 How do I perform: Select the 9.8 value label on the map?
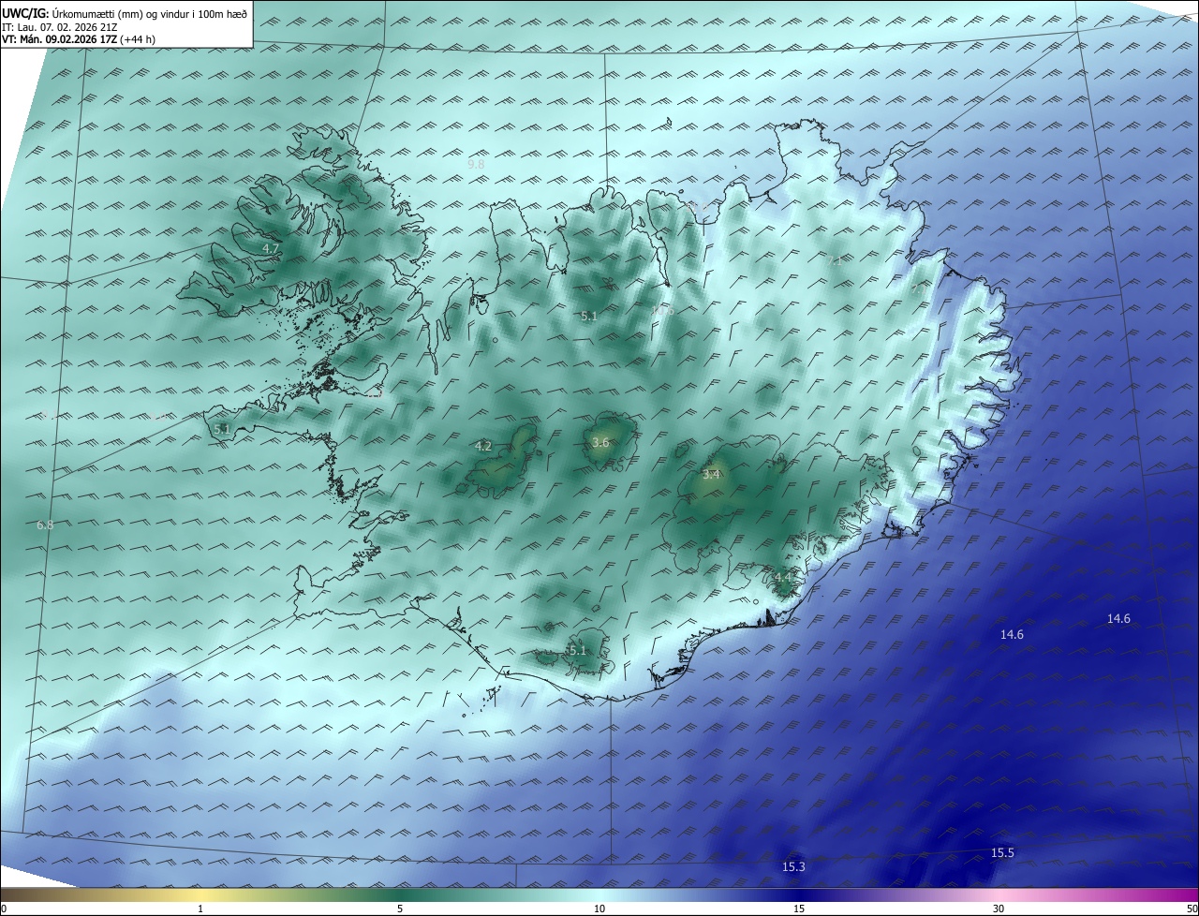(476, 164)
